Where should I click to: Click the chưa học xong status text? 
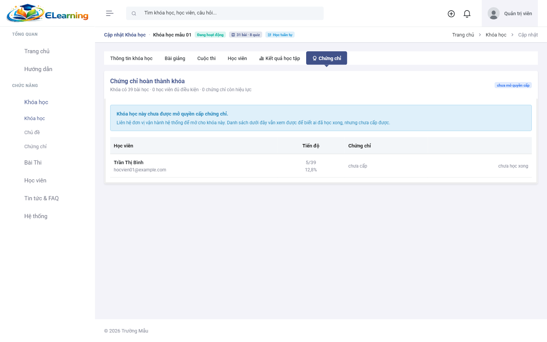click(x=513, y=166)
